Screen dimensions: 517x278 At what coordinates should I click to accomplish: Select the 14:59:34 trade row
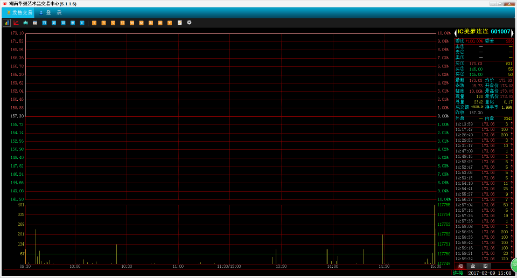[484, 259]
